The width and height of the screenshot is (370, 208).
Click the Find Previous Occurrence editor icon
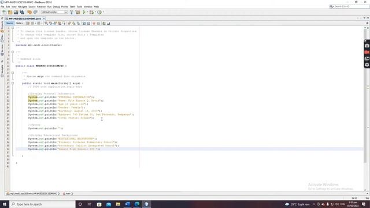pyautogui.click(x=50, y=23)
